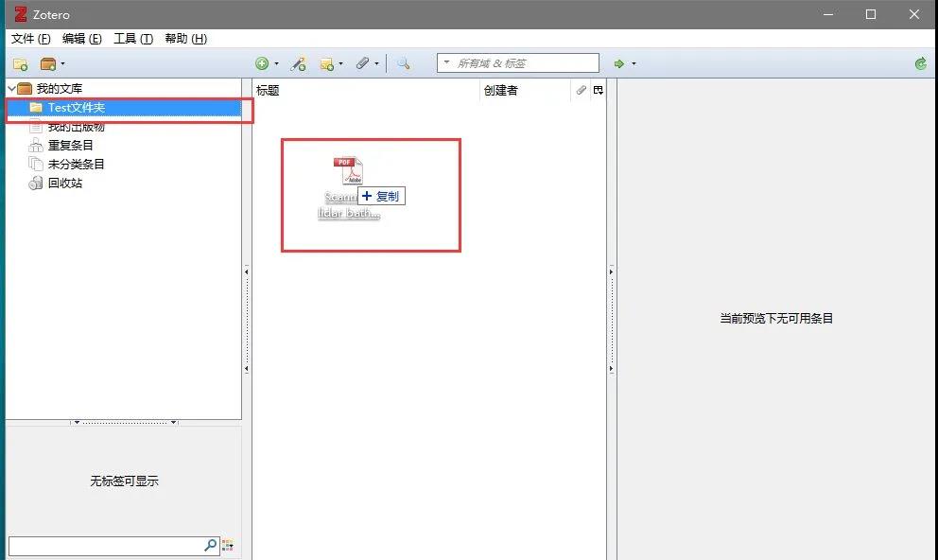Click the attachment paperclip column header
Image resolution: width=938 pixels, height=560 pixels.
click(x=581, y=91)
